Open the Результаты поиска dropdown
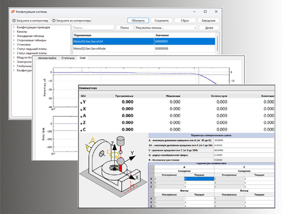 (166, 28)
